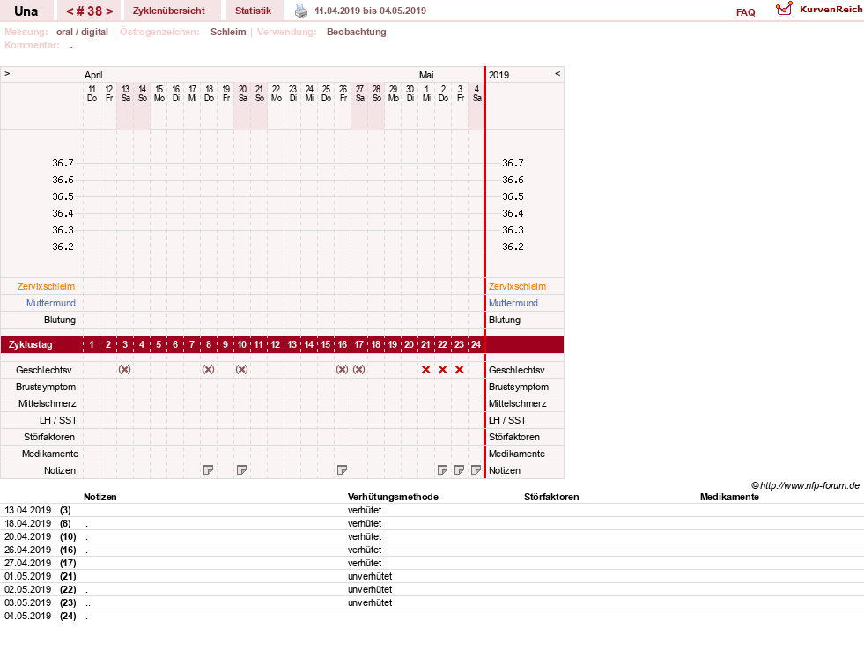
Task: Click red X unprotected mark on day 21
Action: coord(426,370)
